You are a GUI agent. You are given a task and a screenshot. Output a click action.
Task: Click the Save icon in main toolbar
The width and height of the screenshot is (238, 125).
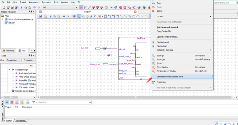(12, 7)
